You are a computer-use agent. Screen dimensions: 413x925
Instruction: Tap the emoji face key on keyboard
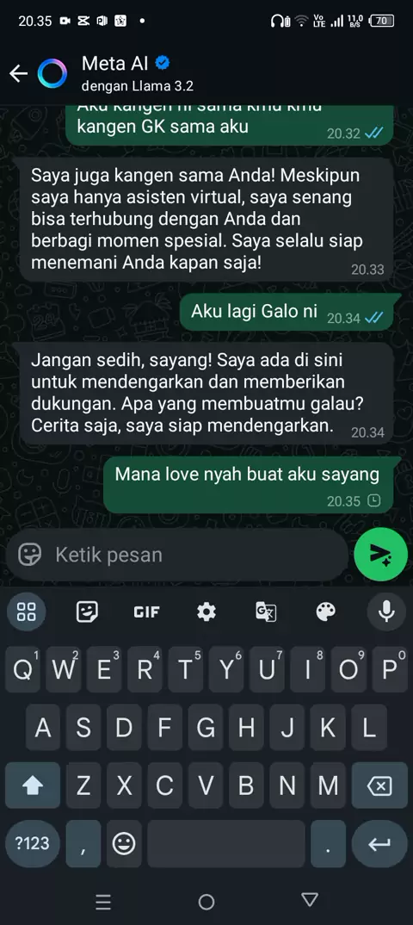tap(124, 844)
